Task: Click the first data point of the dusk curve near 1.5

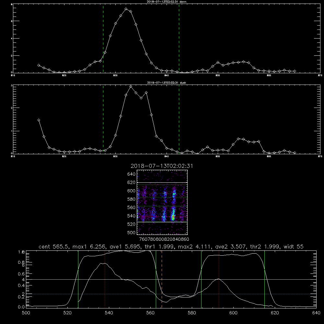Action: [x=39, y=120]
